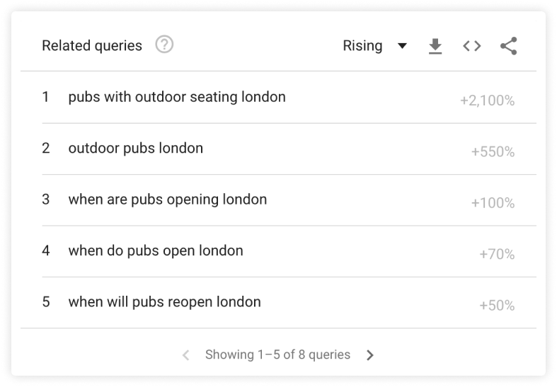Click 'Showing 1–5 of 8 queries' text
The width and height of the screenshot is (557, 387).
pos(277,354)
